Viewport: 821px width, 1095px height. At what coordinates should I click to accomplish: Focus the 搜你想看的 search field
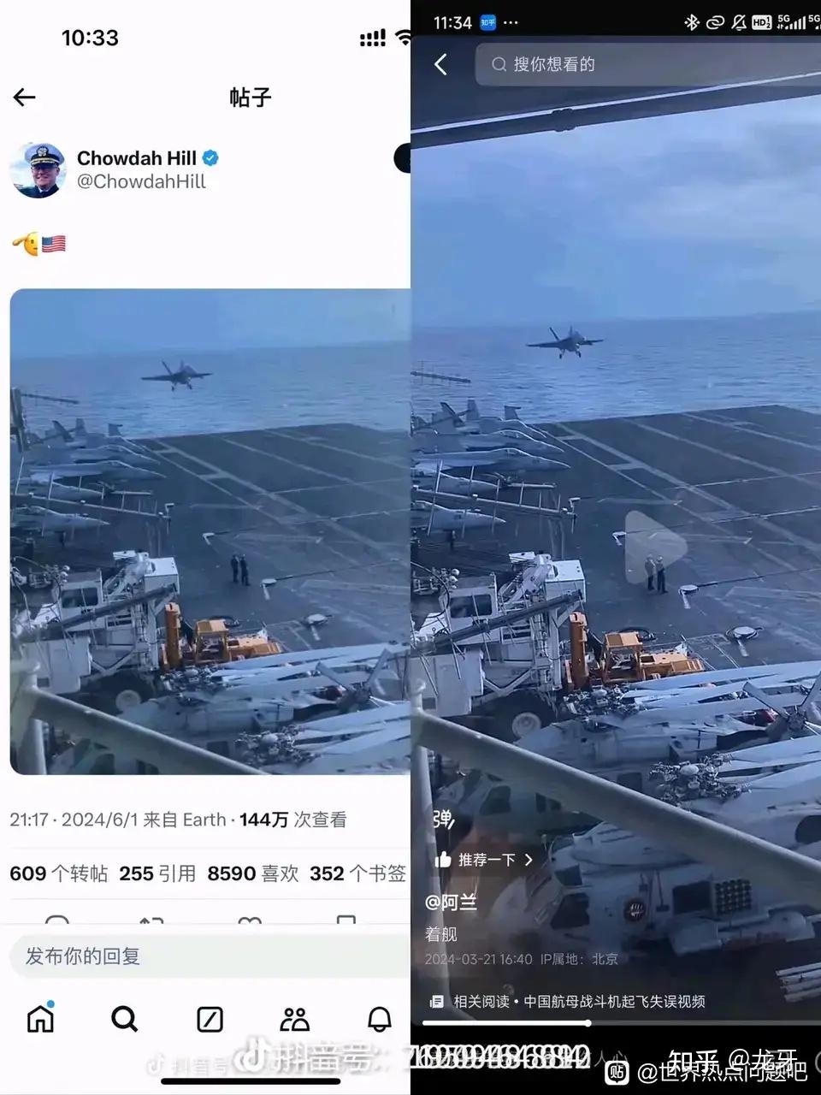click(648, 64)
